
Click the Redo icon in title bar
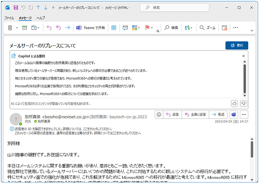tap(31, 7)
